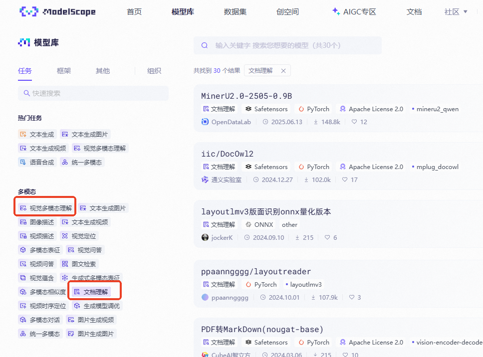Click the model keyword search field
The height and width of the screenshot is (357, 483).
288,45
